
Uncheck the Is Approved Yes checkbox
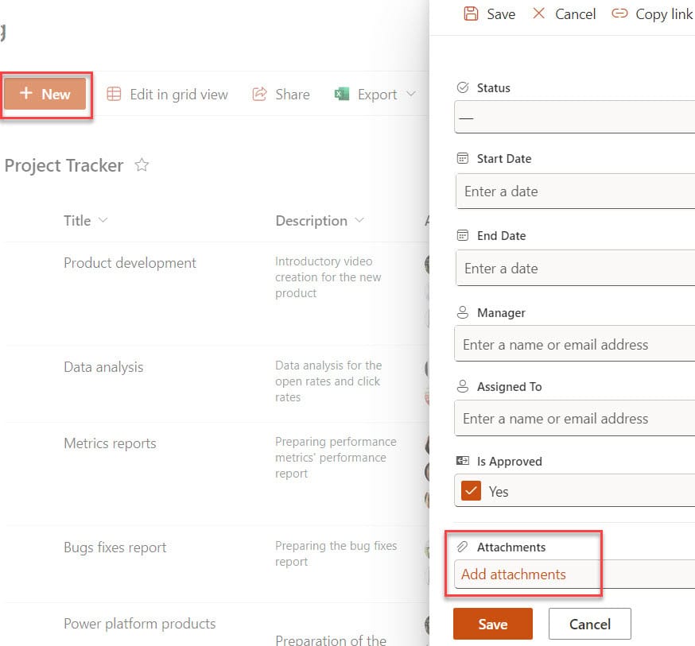(472, 491)
